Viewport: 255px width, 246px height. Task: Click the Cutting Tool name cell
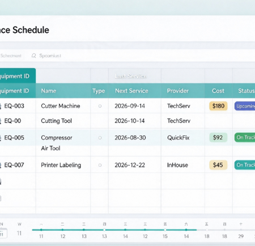56,121
